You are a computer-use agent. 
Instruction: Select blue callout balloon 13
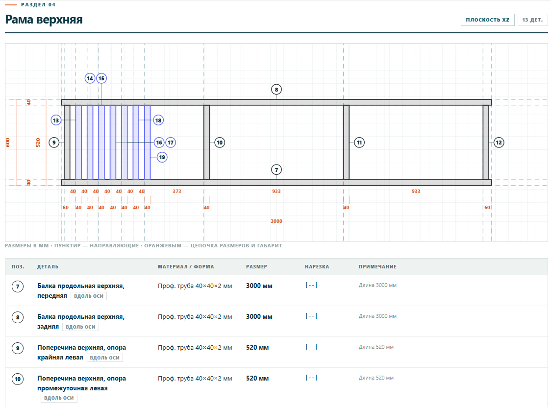56,120
